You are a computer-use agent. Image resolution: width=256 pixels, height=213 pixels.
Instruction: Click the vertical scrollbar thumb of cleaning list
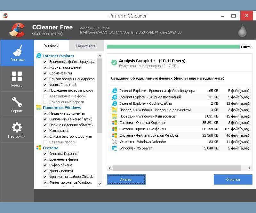coord(100,96)
